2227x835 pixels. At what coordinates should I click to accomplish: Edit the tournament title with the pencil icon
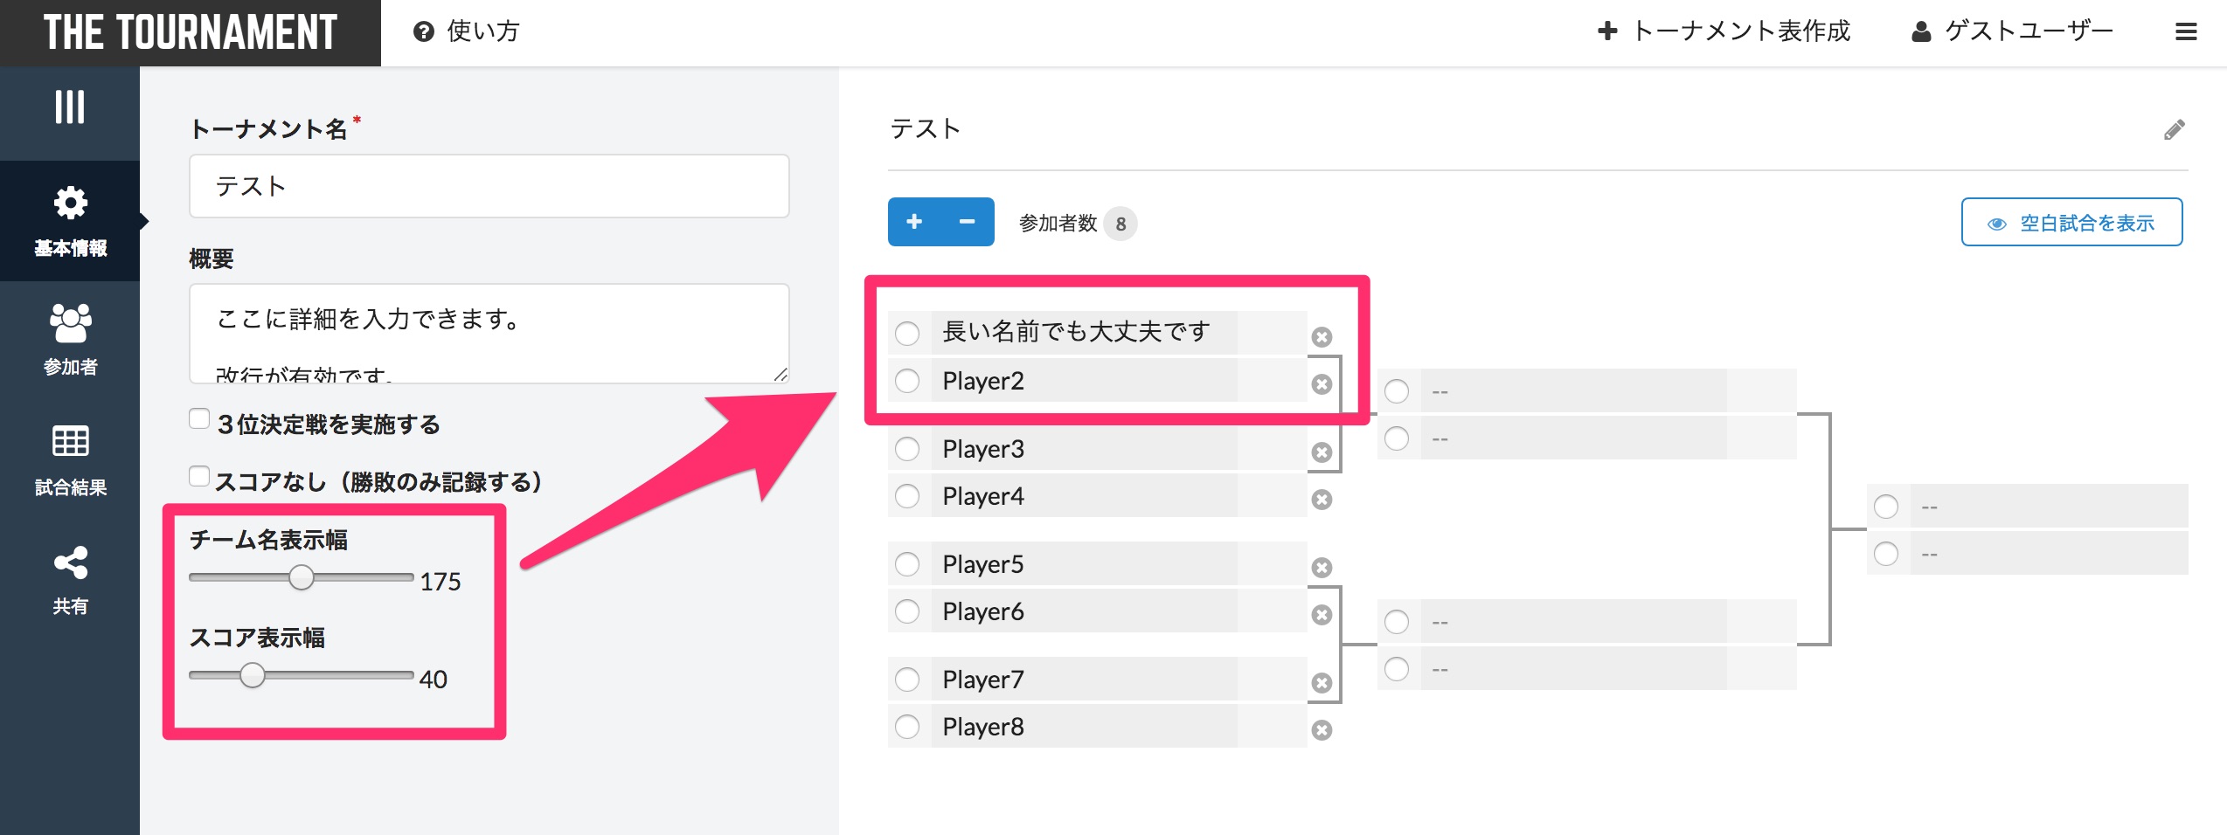2175,129
